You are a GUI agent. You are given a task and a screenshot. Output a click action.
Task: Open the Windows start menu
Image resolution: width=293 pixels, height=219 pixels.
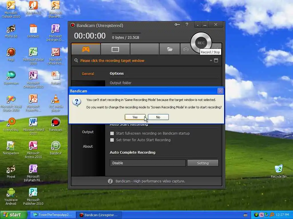click(13, 215)
